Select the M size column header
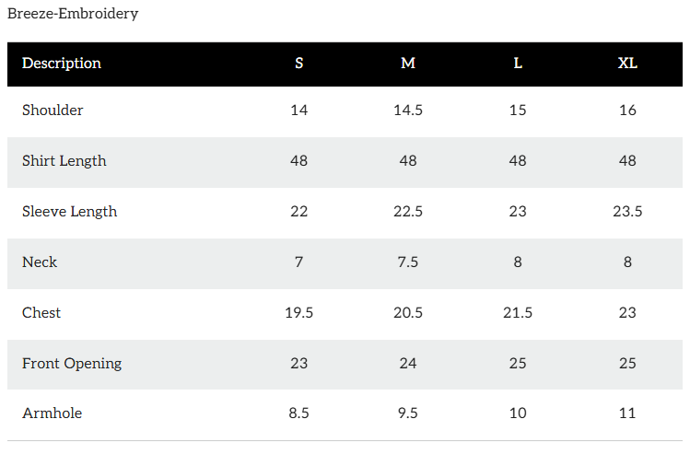Screen dimensions: 690x454 coord(408,64)
